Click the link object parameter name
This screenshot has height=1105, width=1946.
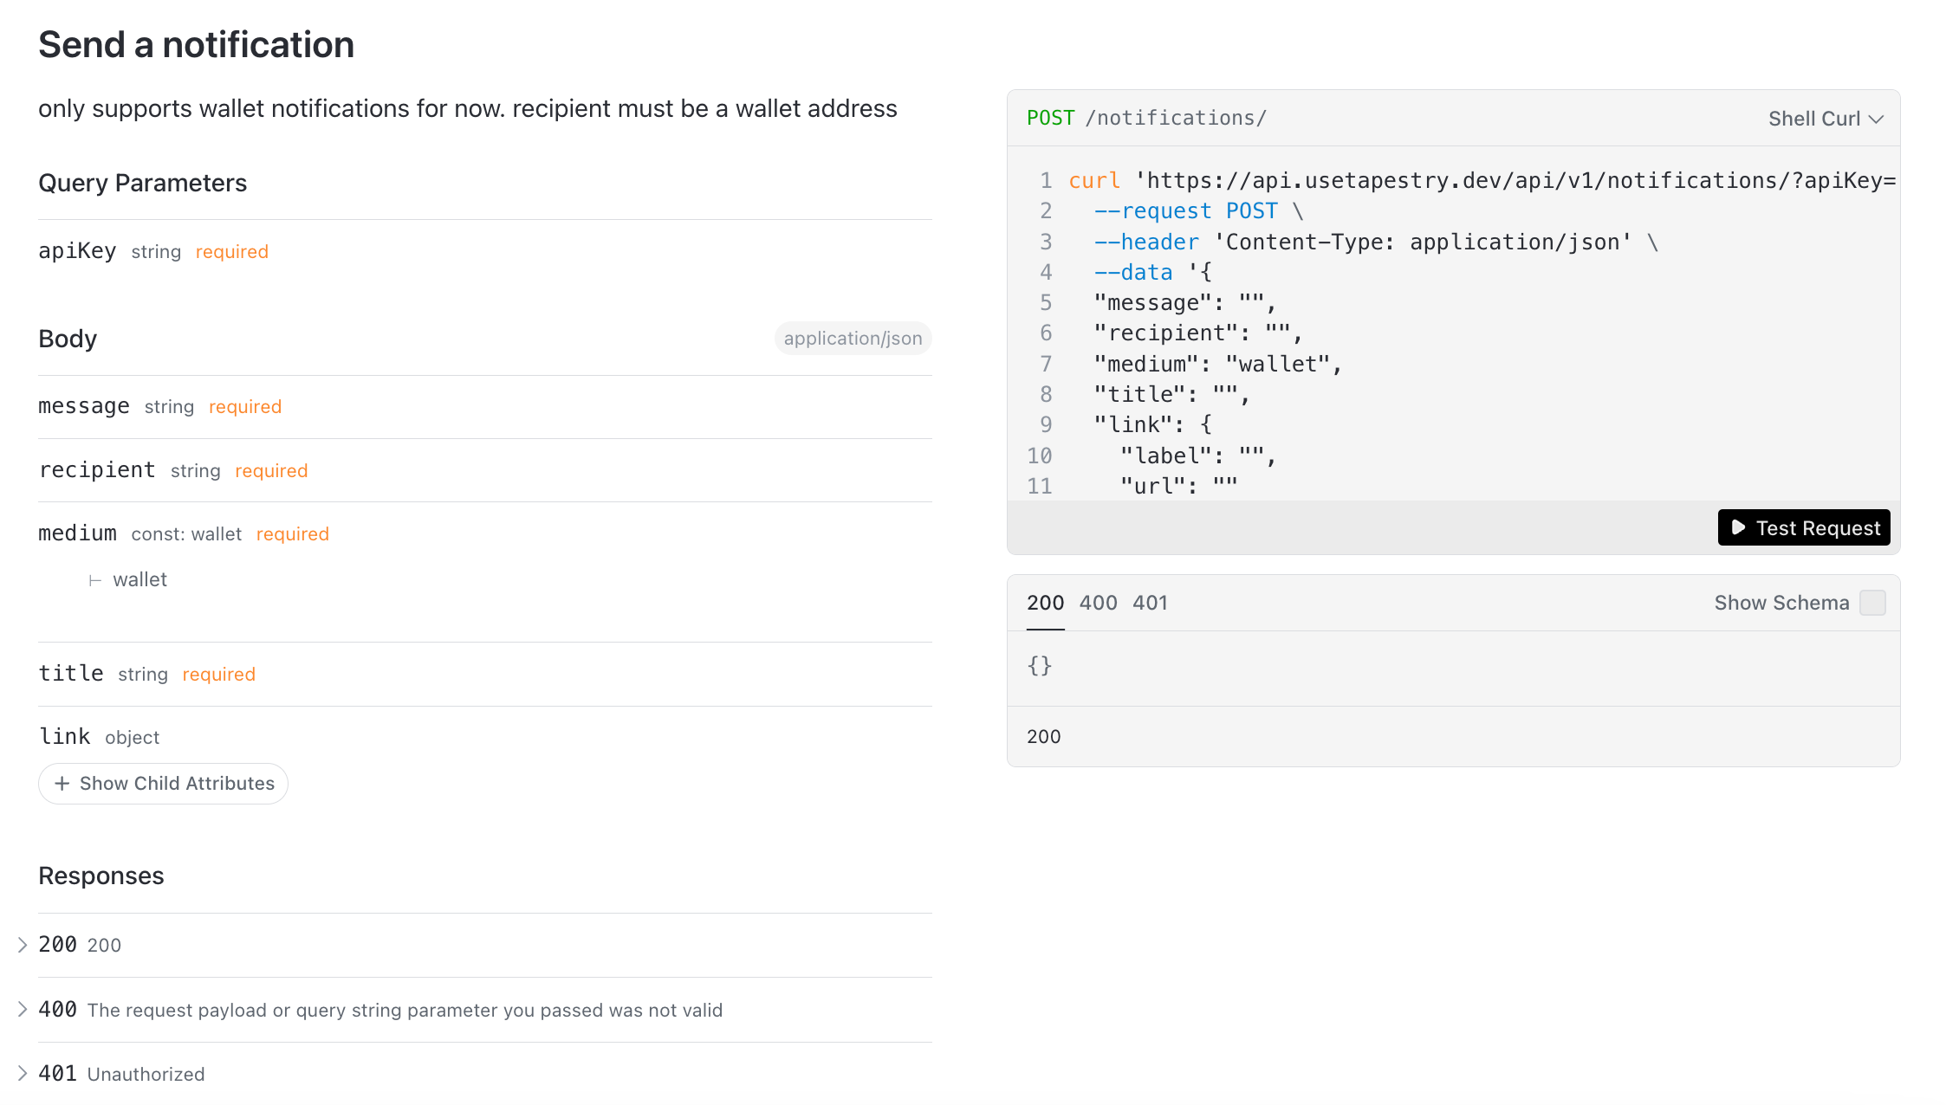click(x=65, y=736)
